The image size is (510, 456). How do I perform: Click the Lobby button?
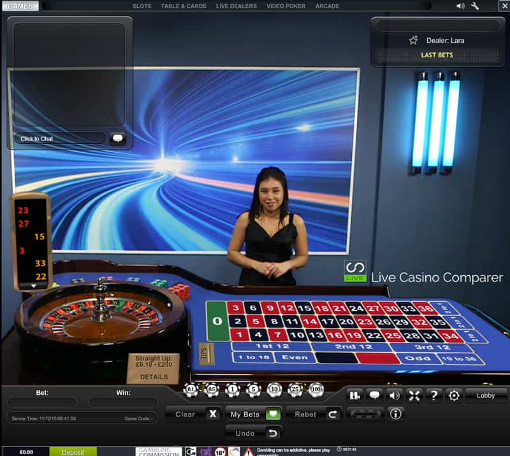click(486, 395)
